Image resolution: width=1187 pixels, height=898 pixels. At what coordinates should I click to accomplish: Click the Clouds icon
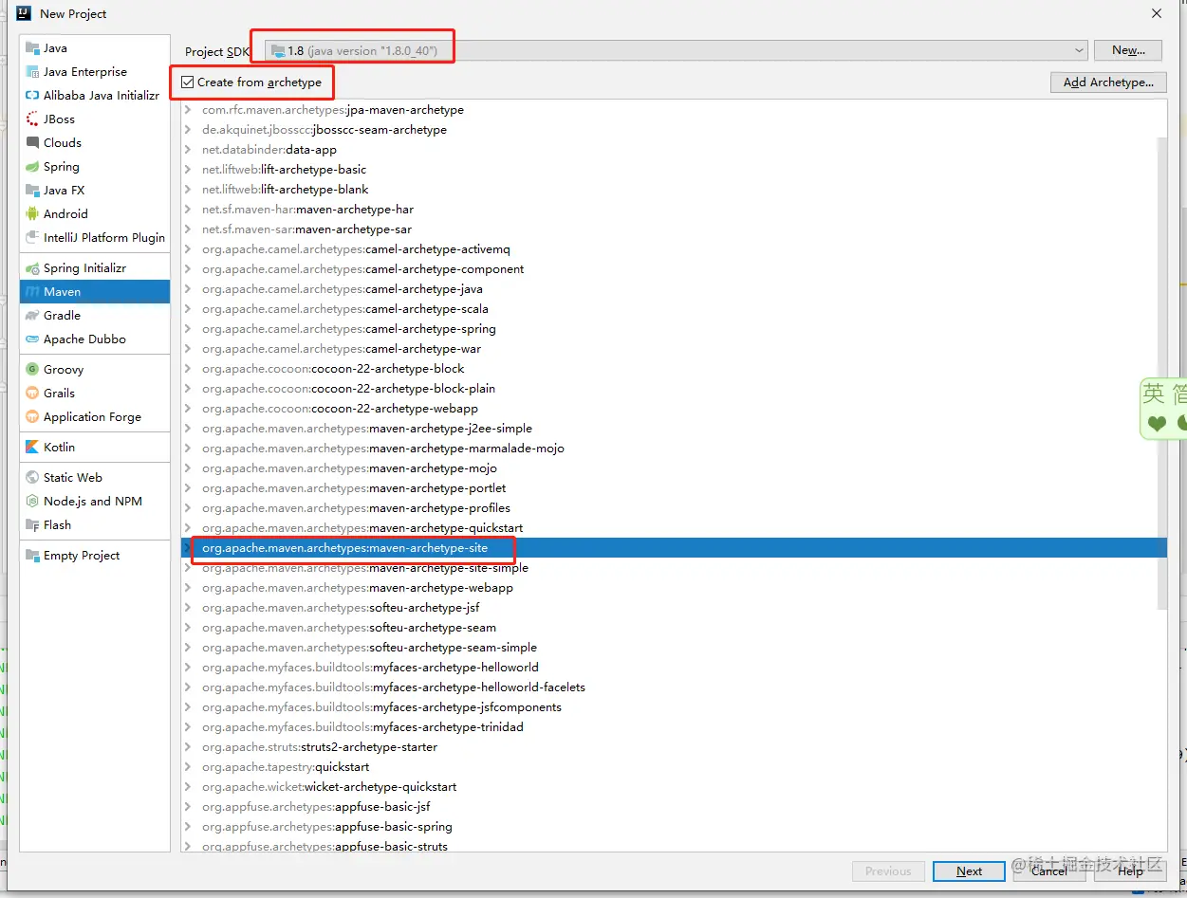pos(32,143)
